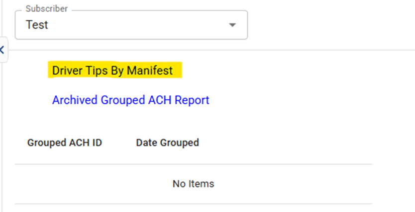Sort by Grouped ACH ID column
This screenshot has width=415, height=212.
coord(65,143)
